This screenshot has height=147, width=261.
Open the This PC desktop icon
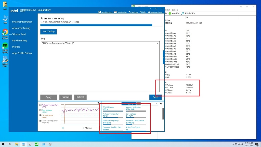[5, 19]
